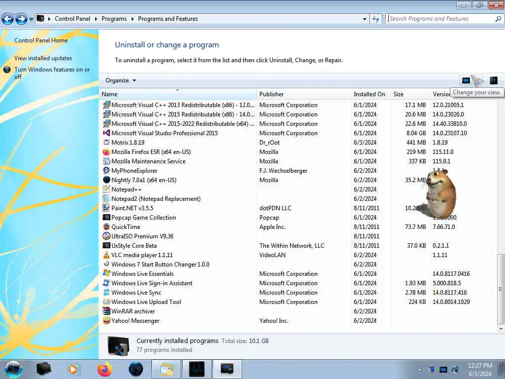The image size is (505, 379).
Task: Sort by the Size column header
Action: (410, 94)
